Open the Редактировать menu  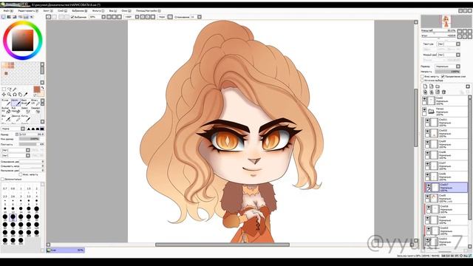[28, 10]
